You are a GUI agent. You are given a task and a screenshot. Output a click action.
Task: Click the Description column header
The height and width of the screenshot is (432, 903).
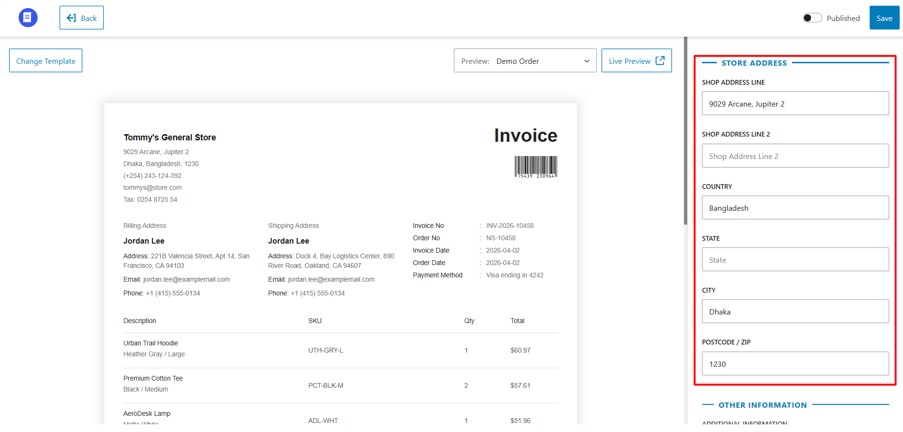(140, 321)
